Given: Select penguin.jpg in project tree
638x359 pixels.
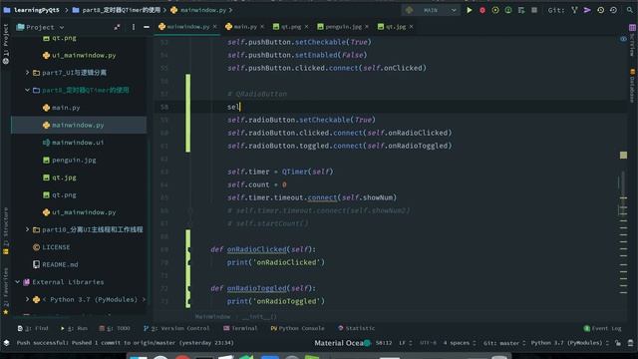Looking at the screenshot, I should pyautogui.click(x=74, y=160).
